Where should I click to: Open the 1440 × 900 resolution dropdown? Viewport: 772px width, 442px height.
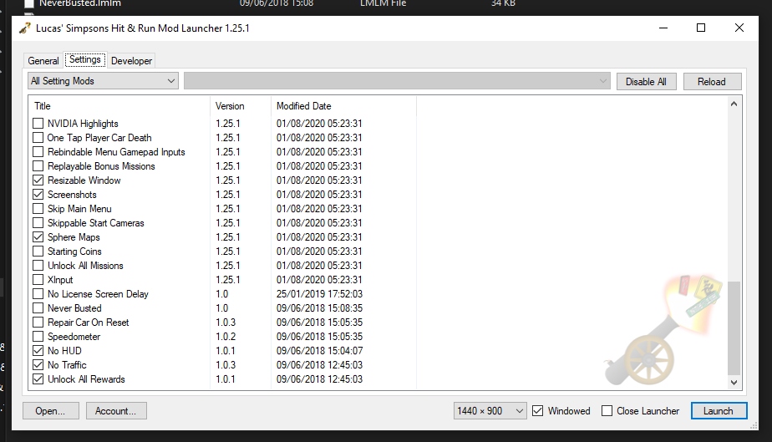[x=490, y=410]
